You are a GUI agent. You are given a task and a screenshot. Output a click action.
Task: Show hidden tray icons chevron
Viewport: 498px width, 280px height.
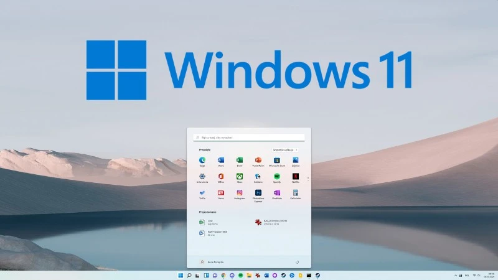tap(456, 275)
